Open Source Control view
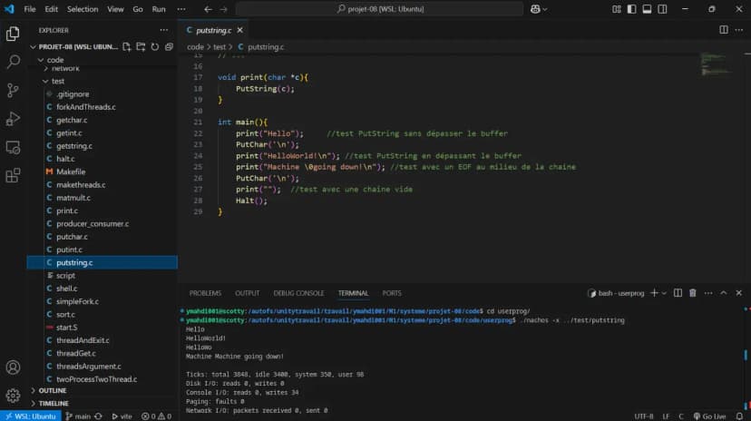The width and height of the screenshot is (751, 421). 13,90
